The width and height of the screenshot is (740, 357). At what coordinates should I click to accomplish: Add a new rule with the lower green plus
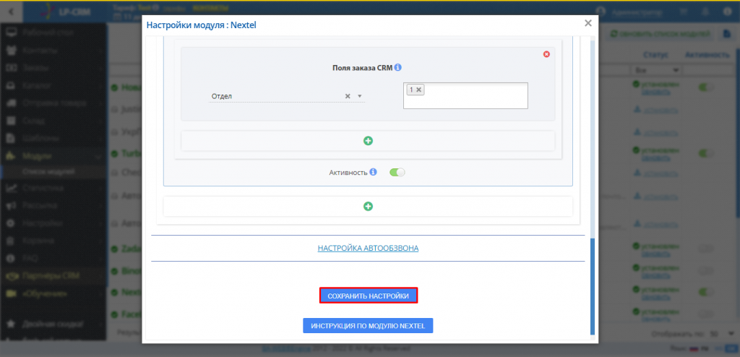pyautogui.click(x=368, y=207)
